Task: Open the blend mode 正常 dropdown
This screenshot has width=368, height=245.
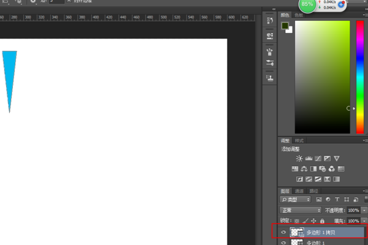Action: coord(301,210)
